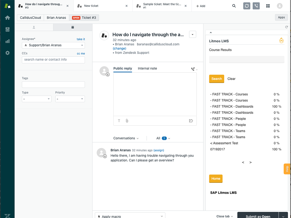This screenshot has width=291, height=218.
Task: Click the 'cc me' link
Action: tap(81, 53)
